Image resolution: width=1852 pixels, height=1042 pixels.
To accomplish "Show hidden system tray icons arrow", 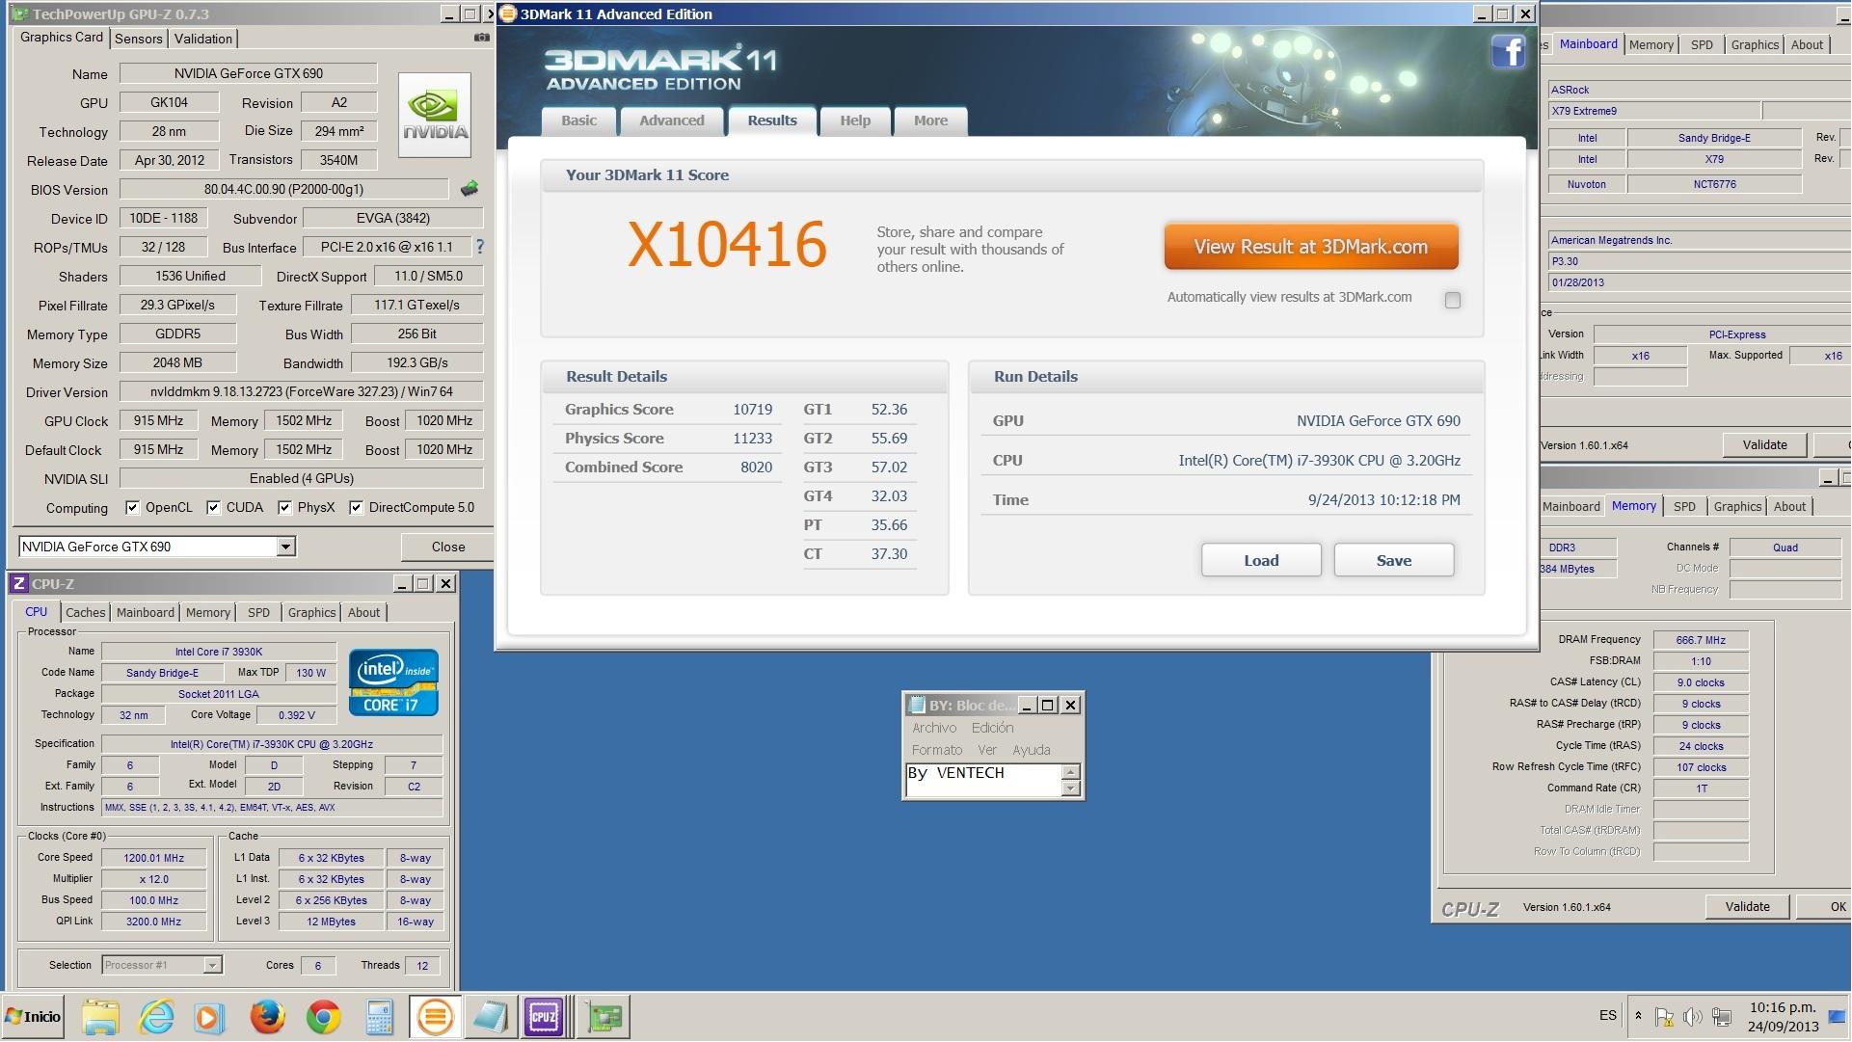I will tap(1638, 1016).
